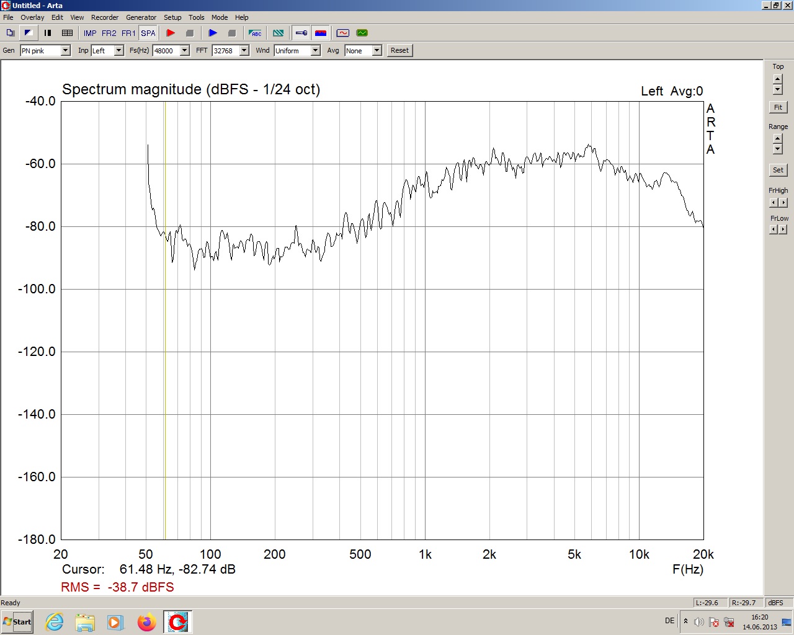Open the Gen signal type dropdown
Image resolution: width=794 pixels, height=635 pixels.
pos(65,51)
